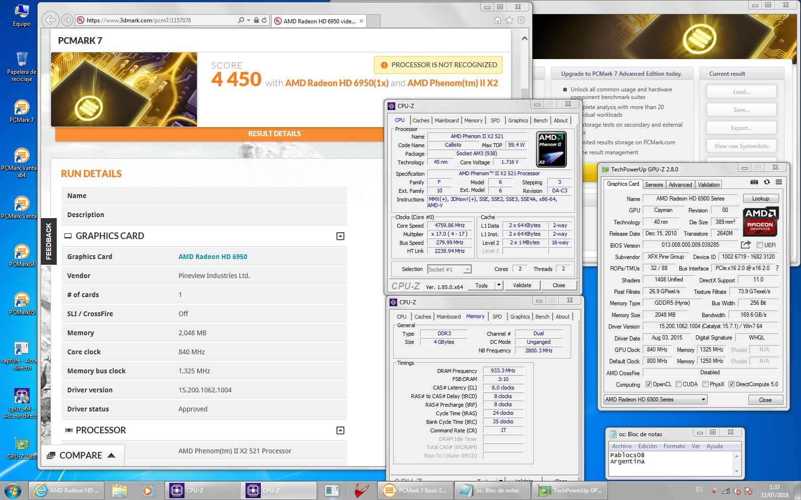Click the browser forward arrow
Image resolution: width=801 pixels, height=500 pixels.
coord(67,20)
